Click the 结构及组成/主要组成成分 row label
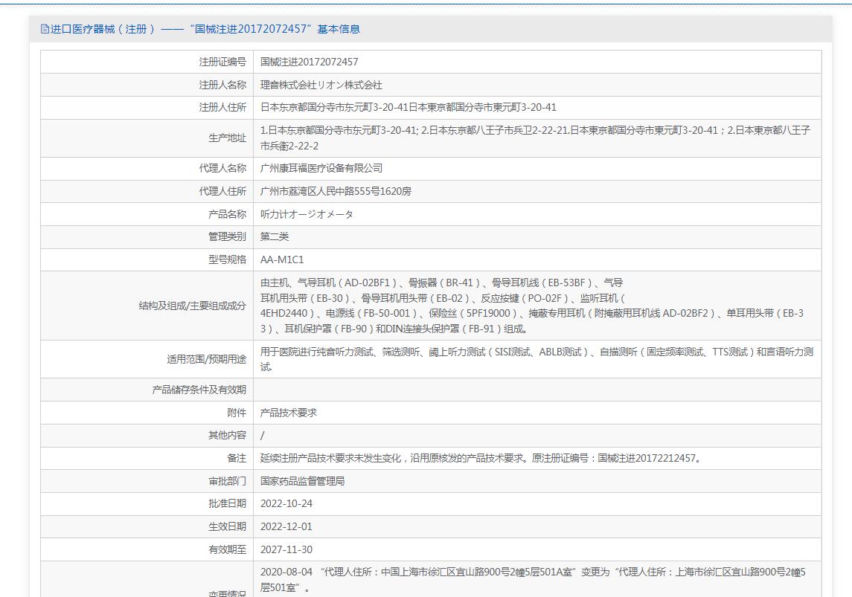 [192, 306]
